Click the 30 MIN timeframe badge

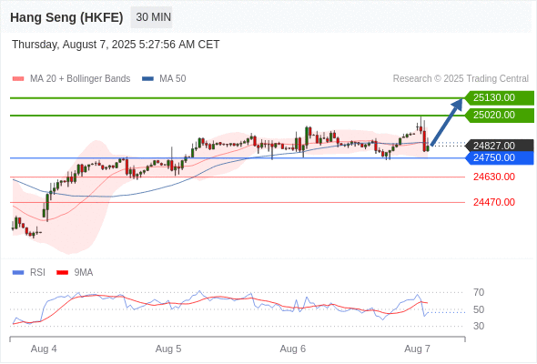(151, 16)
